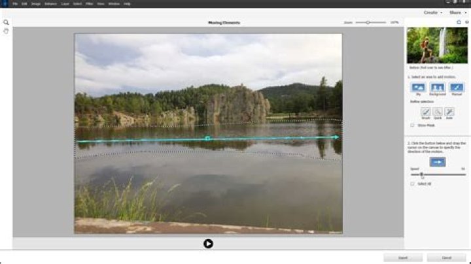Select the Zoom tool
Image resolution: width=471 pixels, height=264 pixels.
(6, 22)
